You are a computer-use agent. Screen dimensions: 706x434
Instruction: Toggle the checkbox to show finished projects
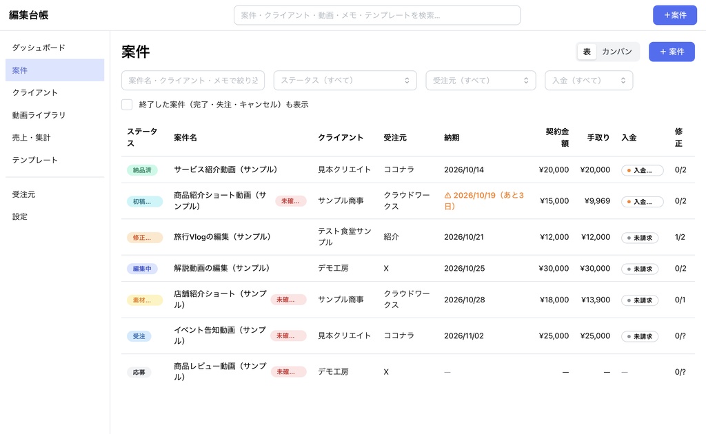coord(127,105)
